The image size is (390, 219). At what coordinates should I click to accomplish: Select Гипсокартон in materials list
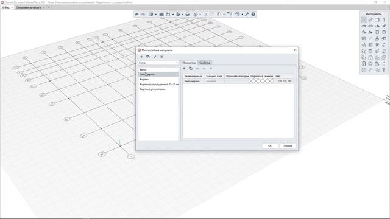point(158,74)
